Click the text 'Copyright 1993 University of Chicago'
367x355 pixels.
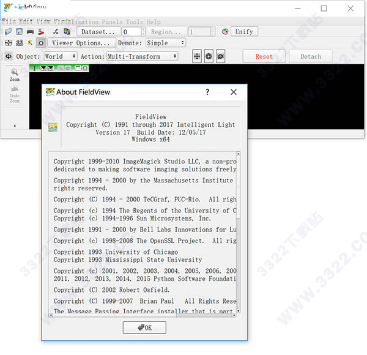tap(116, 252)
